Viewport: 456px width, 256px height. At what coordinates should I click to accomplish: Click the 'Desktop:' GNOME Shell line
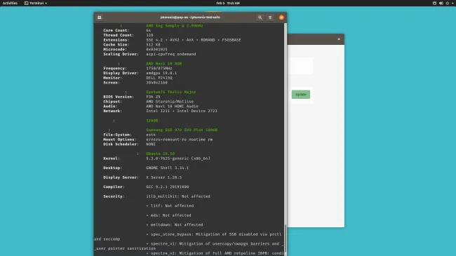(x=146, y=168)
